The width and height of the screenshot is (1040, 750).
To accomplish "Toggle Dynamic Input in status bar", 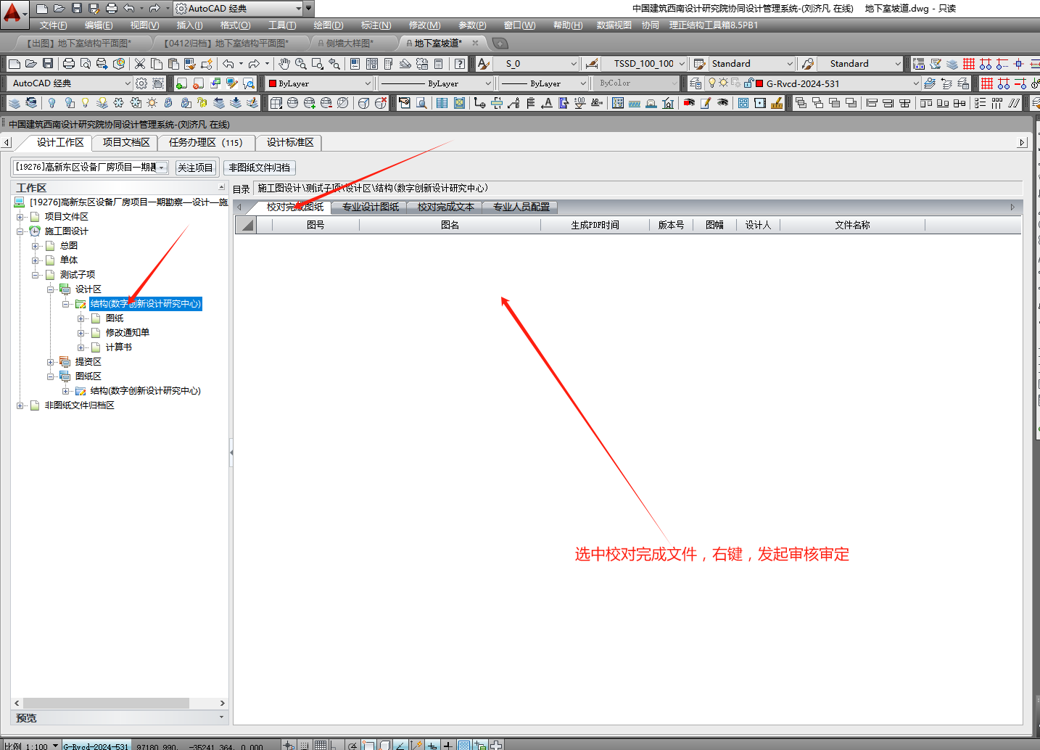I will [x=432, y=745].
